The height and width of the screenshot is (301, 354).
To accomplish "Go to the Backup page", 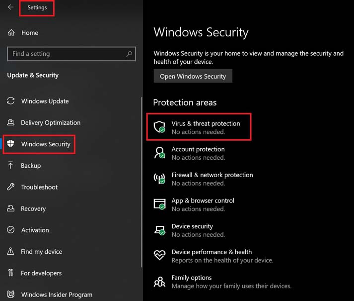I will click(x=31, y=166).
